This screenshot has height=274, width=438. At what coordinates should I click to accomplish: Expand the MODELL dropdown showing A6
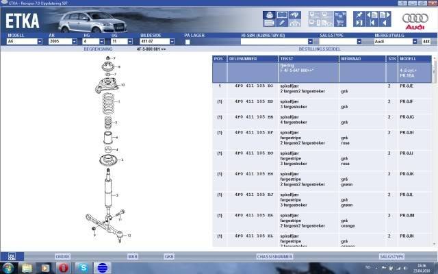(39, 42)
